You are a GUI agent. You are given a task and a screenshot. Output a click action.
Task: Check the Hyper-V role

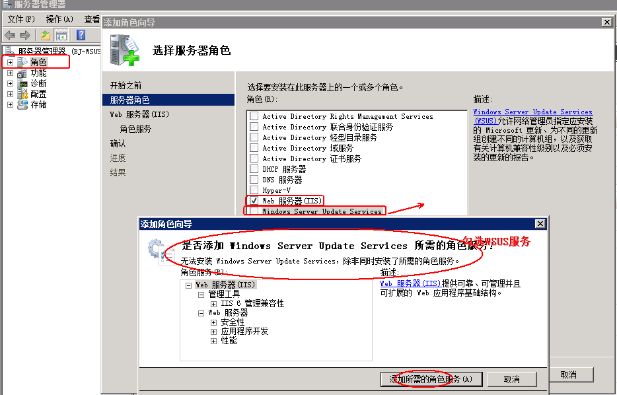pos(254,190)
